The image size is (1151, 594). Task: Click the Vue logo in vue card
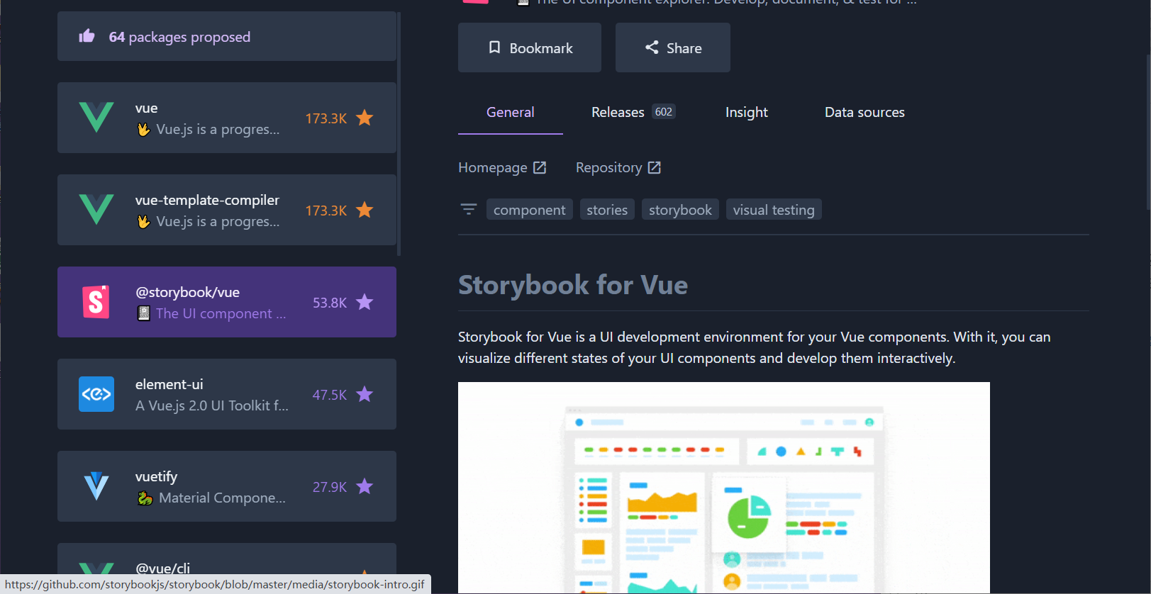[96, 118]
